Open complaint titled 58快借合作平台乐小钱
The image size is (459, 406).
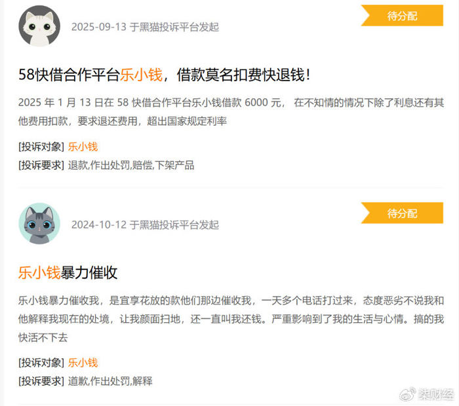(164, 75)
